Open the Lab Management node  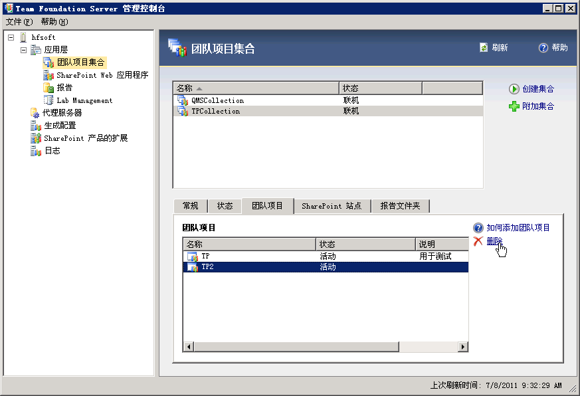(x=84, y=100)
